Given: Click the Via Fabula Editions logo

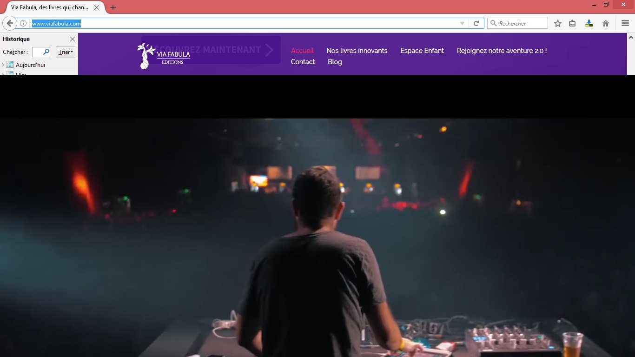Looking at the screenshot, I should [x=164, y=56].
